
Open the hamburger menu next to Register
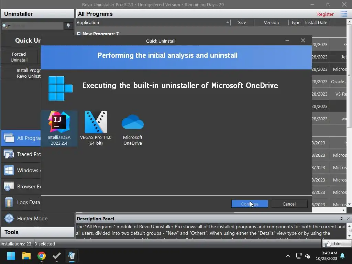click(344, 14)
